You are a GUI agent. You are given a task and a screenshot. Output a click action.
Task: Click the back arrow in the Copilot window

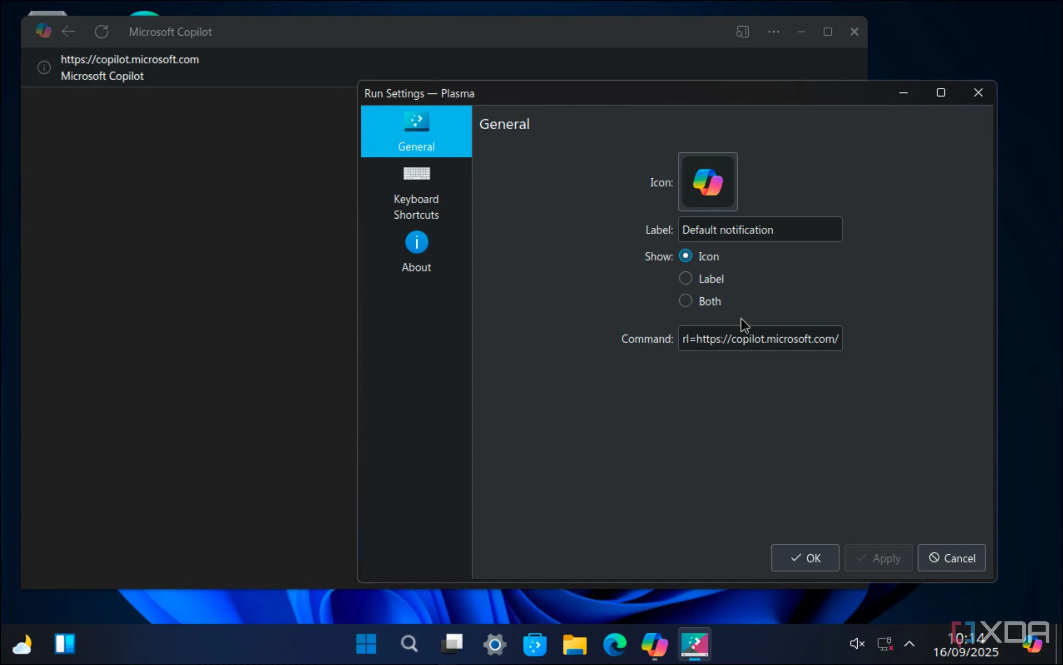68,31
